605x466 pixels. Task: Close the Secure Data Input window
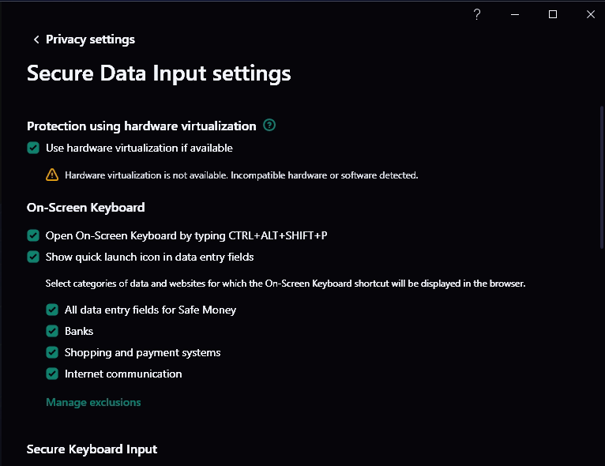(591, 14)
